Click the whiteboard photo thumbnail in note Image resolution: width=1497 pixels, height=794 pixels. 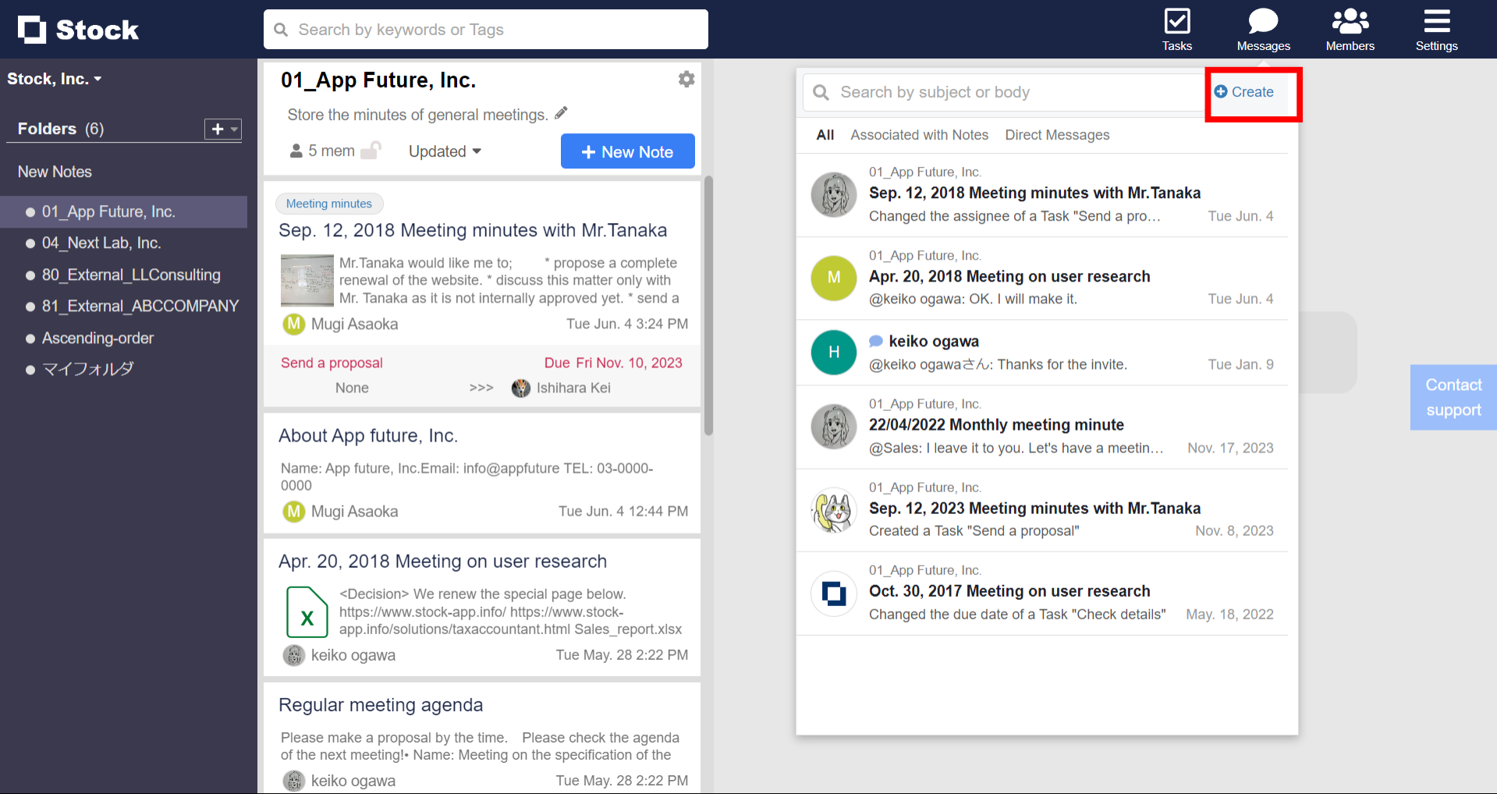[x=307, y=281]
